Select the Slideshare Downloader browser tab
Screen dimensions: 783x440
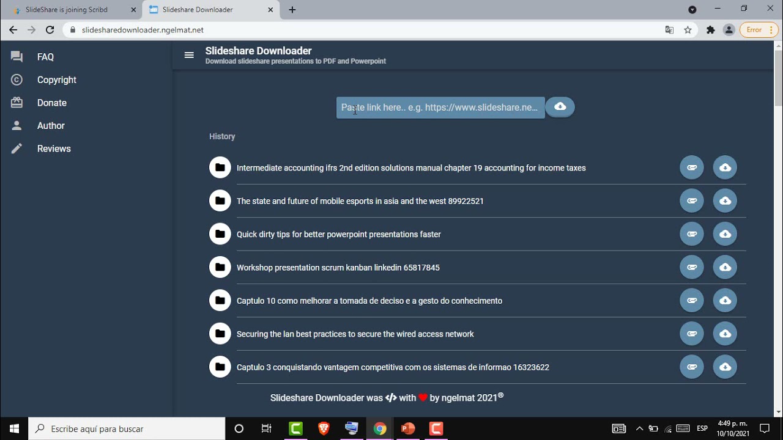pyautogui.click(x=211, y=10)
